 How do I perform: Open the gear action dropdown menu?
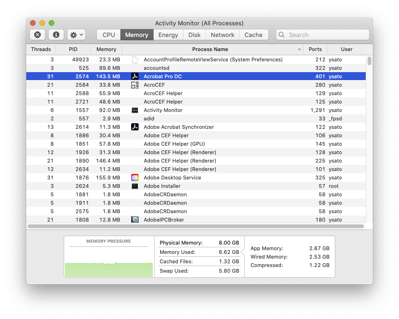76,35
